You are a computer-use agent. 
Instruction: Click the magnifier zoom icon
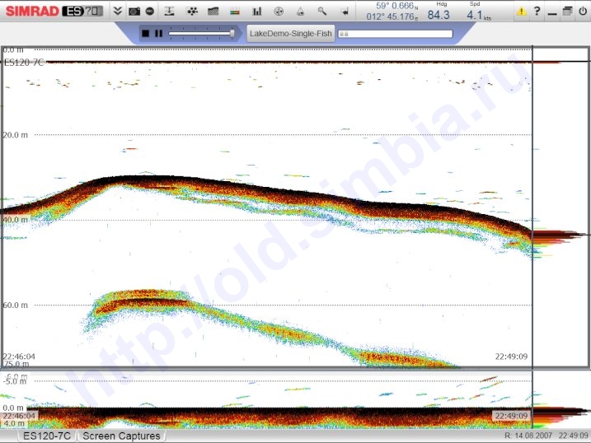coord(321,12)
